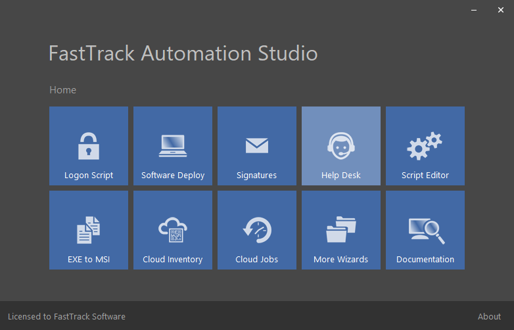Open the Signatures envelope tile
This screenshot has width=514, height=330.
point(257,146)
